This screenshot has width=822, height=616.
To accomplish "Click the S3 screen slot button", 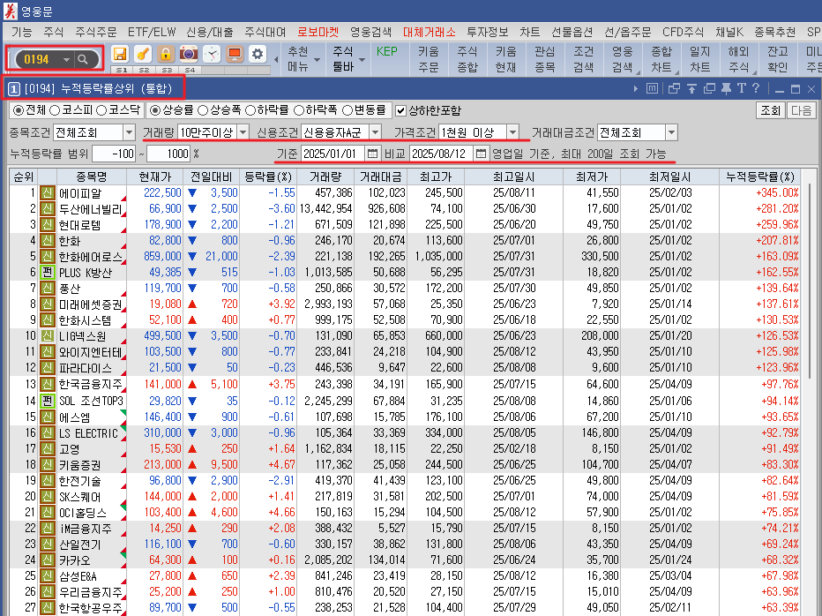I will coord(167,70).
